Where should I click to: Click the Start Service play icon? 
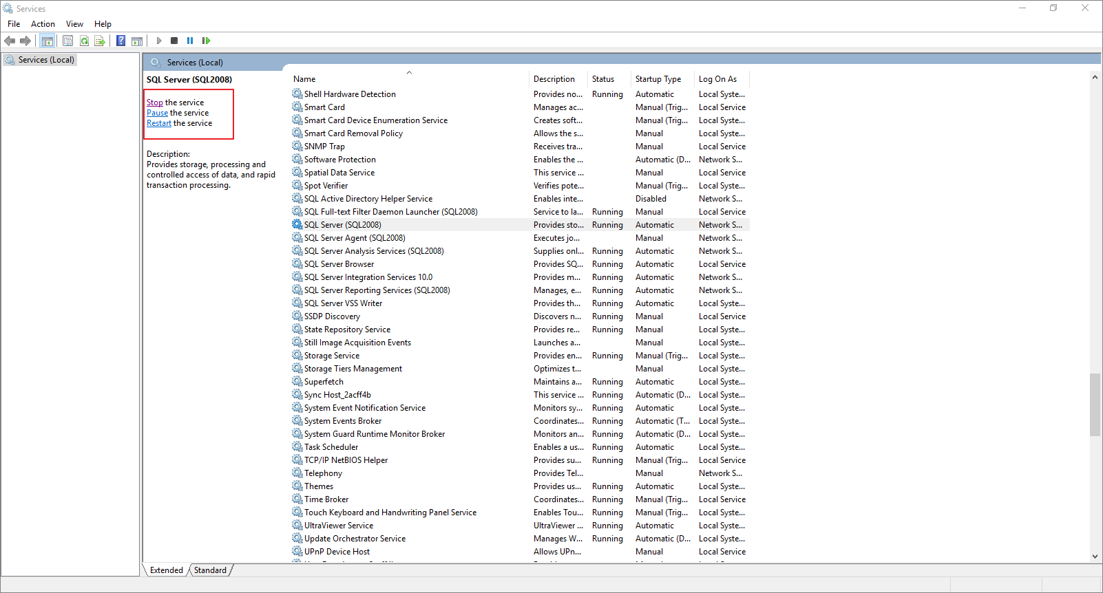pos(159,41)
